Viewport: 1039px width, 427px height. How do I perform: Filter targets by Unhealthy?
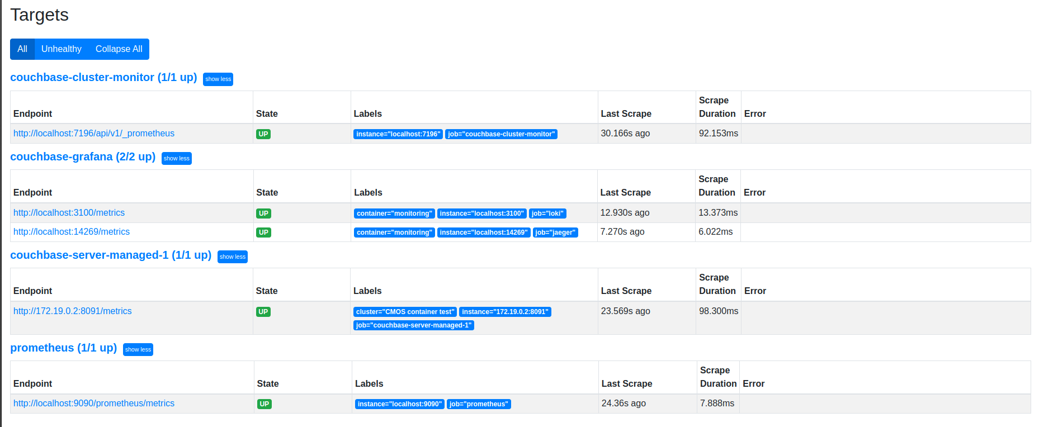pos(62,49)
